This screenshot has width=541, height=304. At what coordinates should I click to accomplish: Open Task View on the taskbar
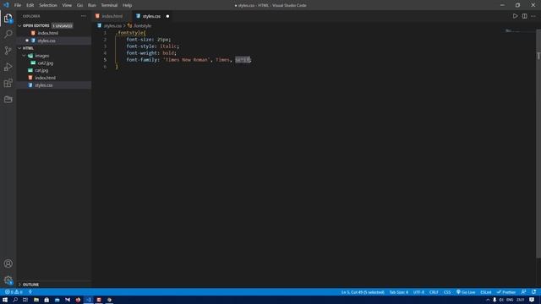click(25, 300)
